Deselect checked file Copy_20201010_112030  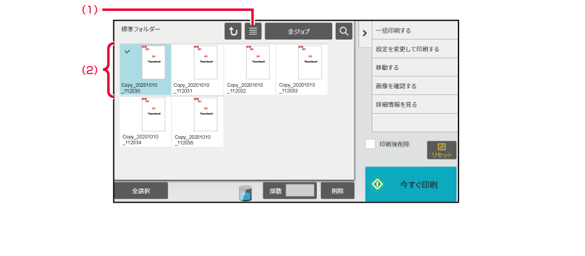click(x=145, y=69)
